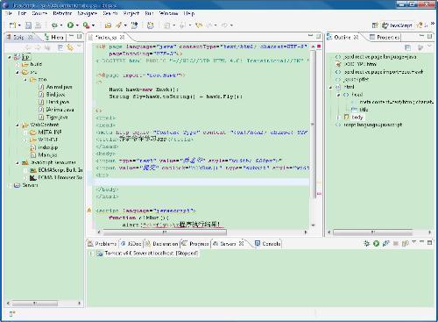The height and width of the screenshot is (322, 438).
Task: Maximize the Script Explorer panel
Action: pyautogui.click(x=79, y=37)
